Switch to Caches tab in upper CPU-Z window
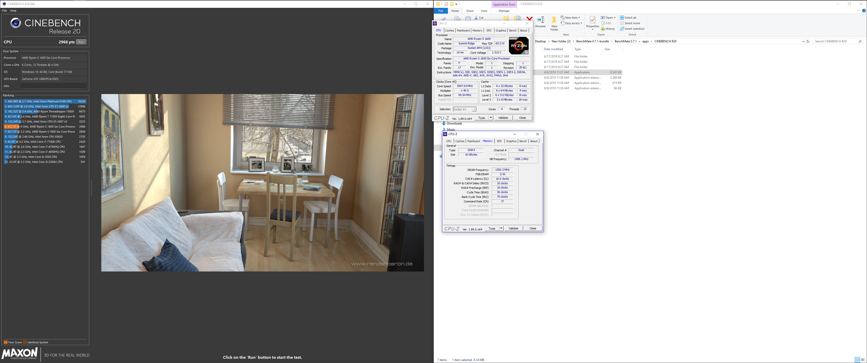867x363 pixels. pos(450,31)
